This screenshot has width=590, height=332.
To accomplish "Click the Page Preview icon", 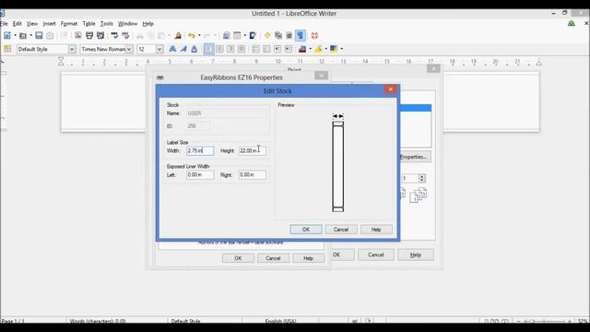I will click(100, 35).
